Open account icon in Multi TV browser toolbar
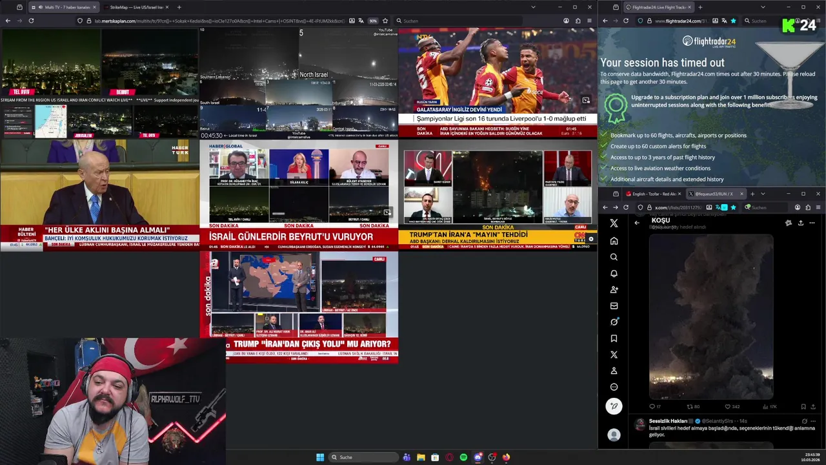 point(566,21)
